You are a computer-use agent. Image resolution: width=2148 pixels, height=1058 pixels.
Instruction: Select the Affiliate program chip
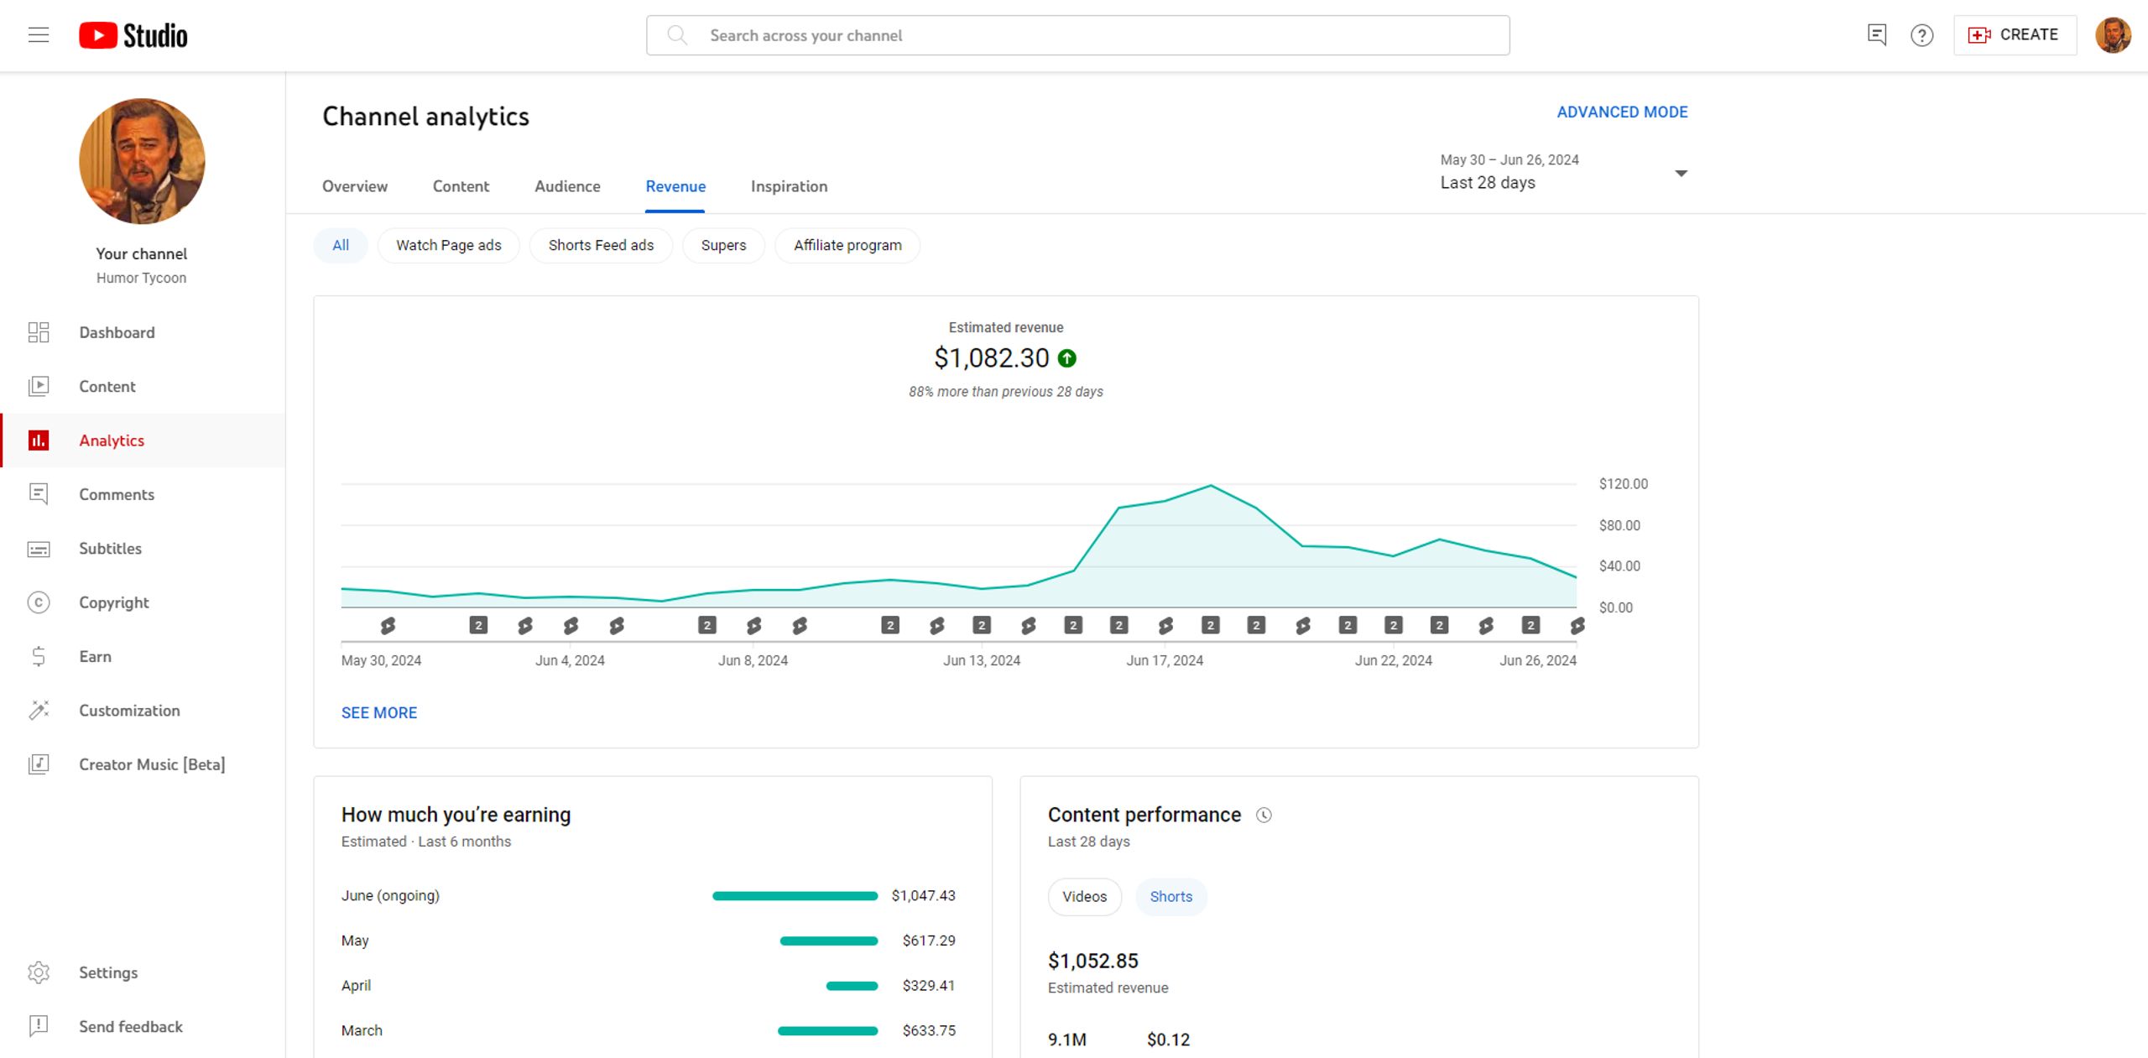[847, 246]
